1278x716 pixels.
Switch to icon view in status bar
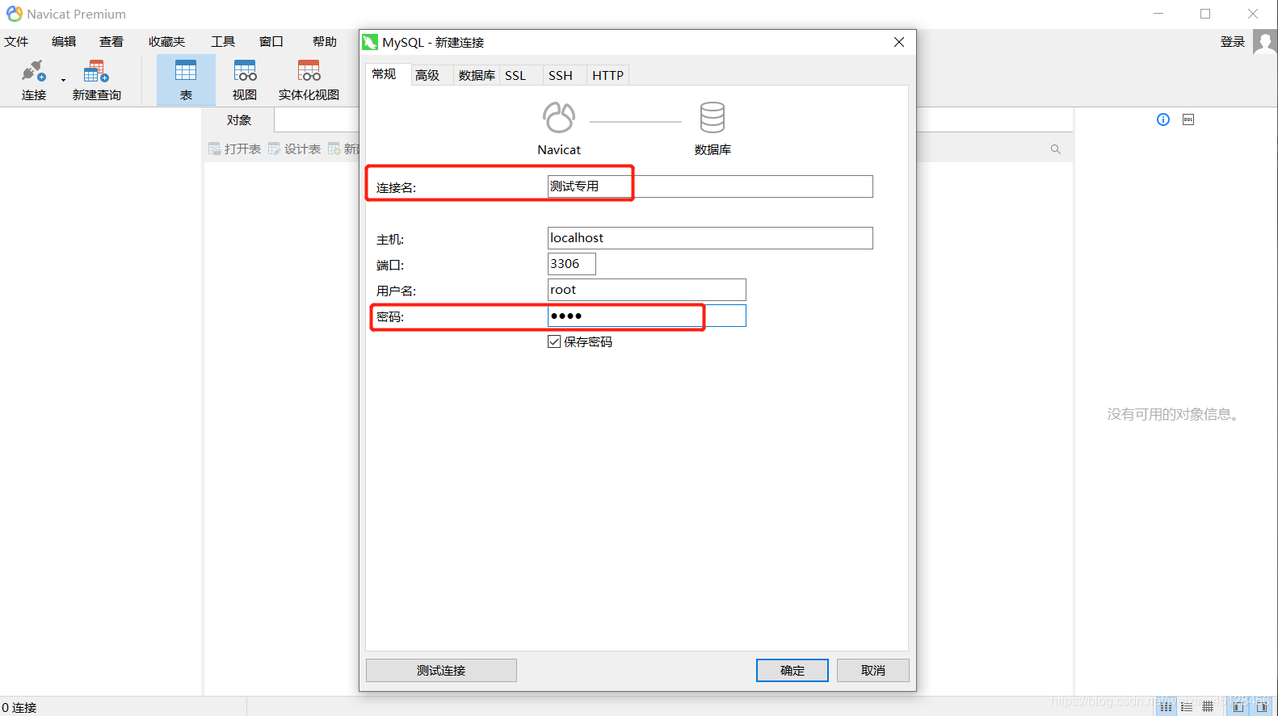[1166, 707]
